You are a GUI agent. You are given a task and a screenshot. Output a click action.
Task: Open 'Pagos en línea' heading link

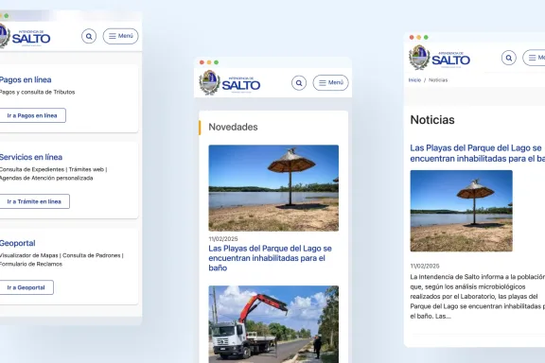coord(26,79)
